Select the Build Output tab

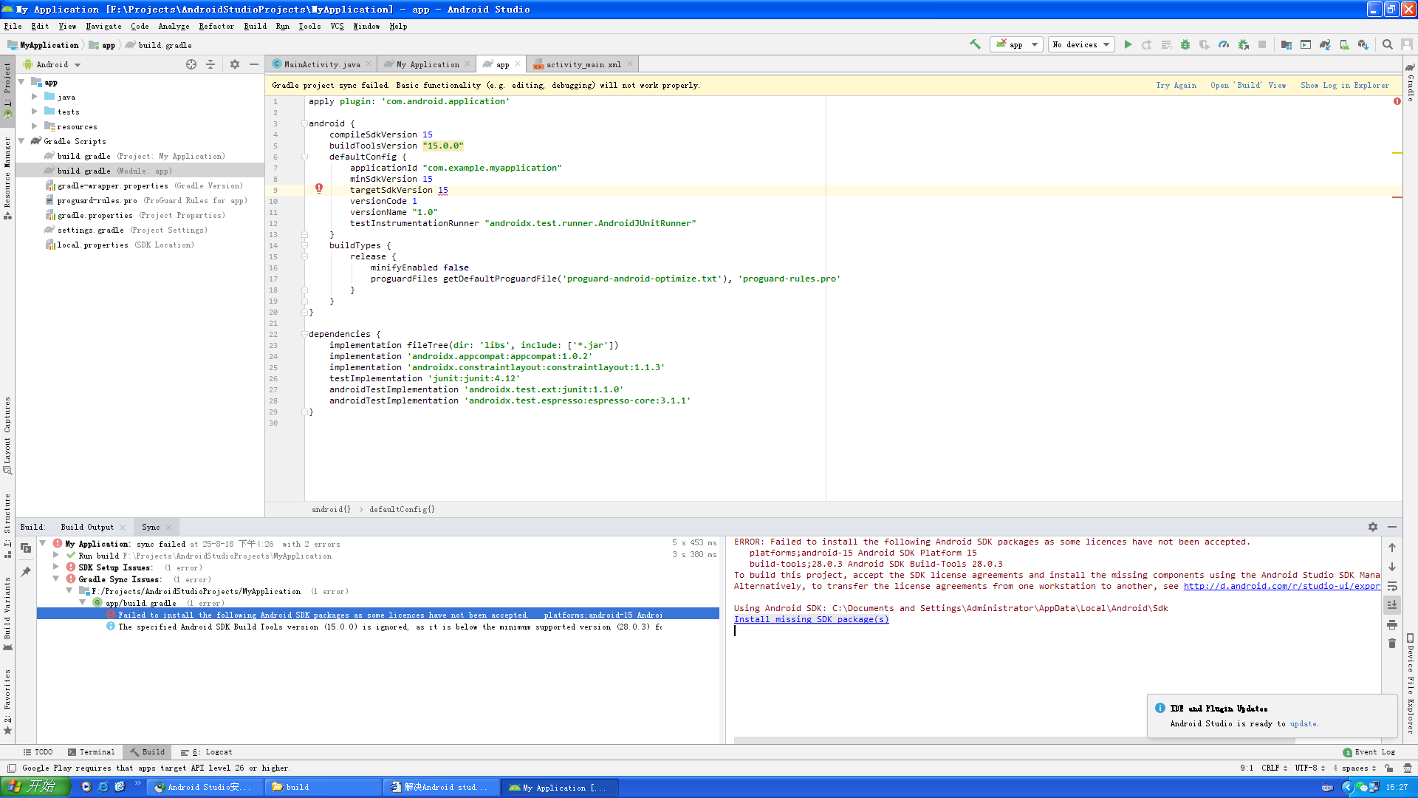[x=87, y=527]
